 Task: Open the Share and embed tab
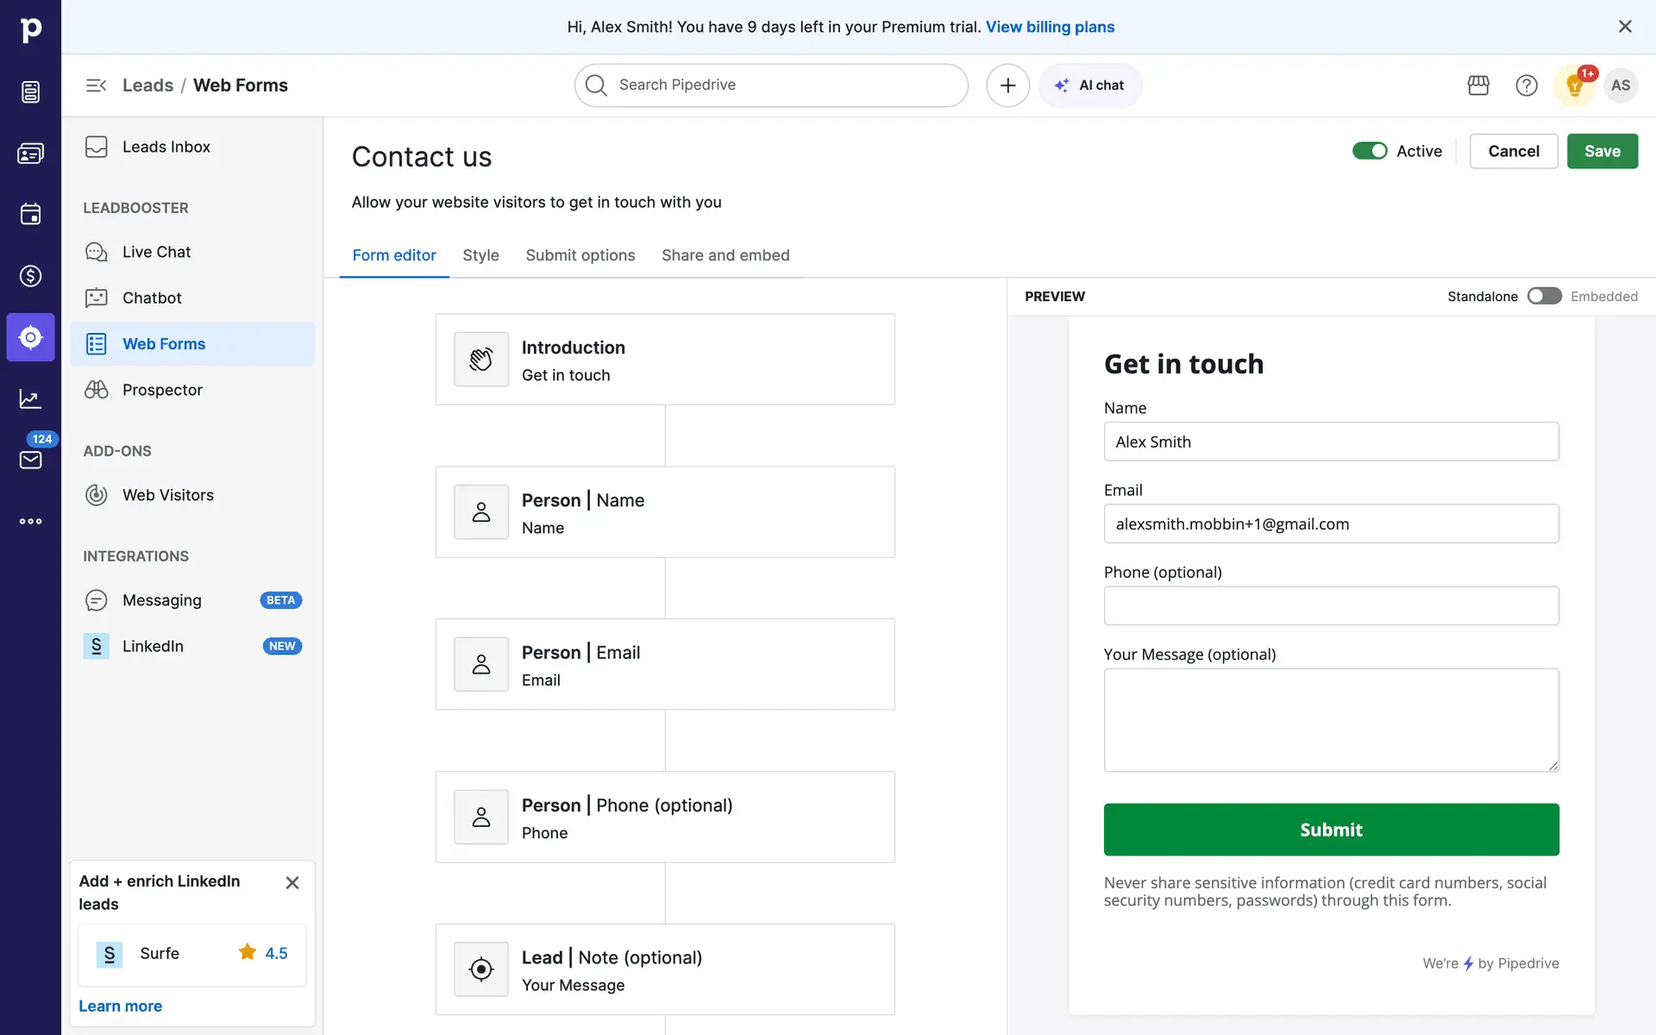click(725, 255)
